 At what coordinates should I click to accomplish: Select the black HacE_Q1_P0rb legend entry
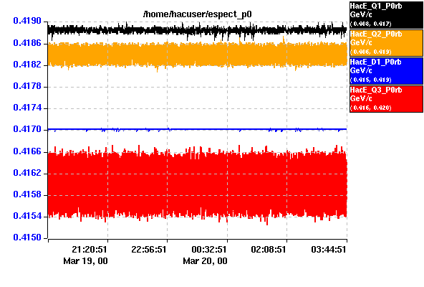[x=386, y=14]
